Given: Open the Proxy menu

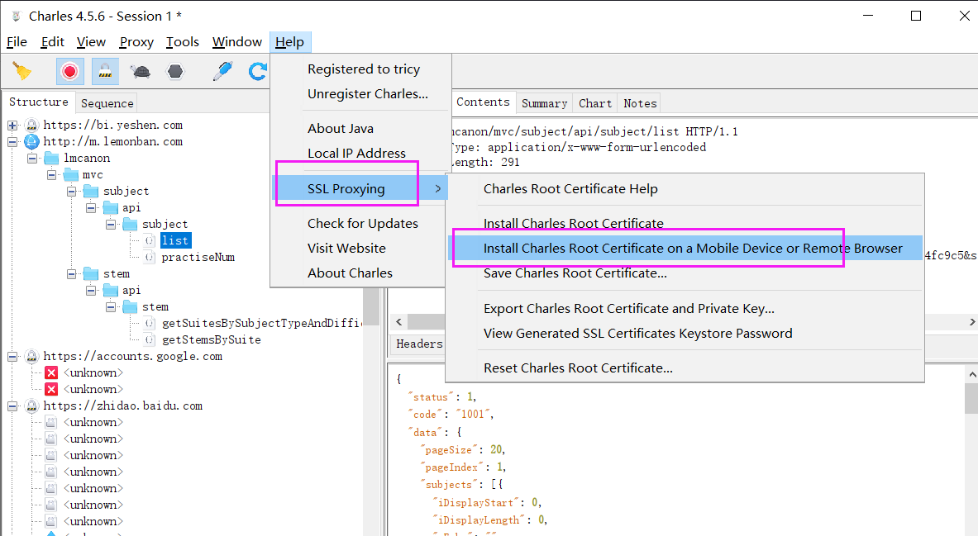Looking at the screenshot, I should pos(136,42).
